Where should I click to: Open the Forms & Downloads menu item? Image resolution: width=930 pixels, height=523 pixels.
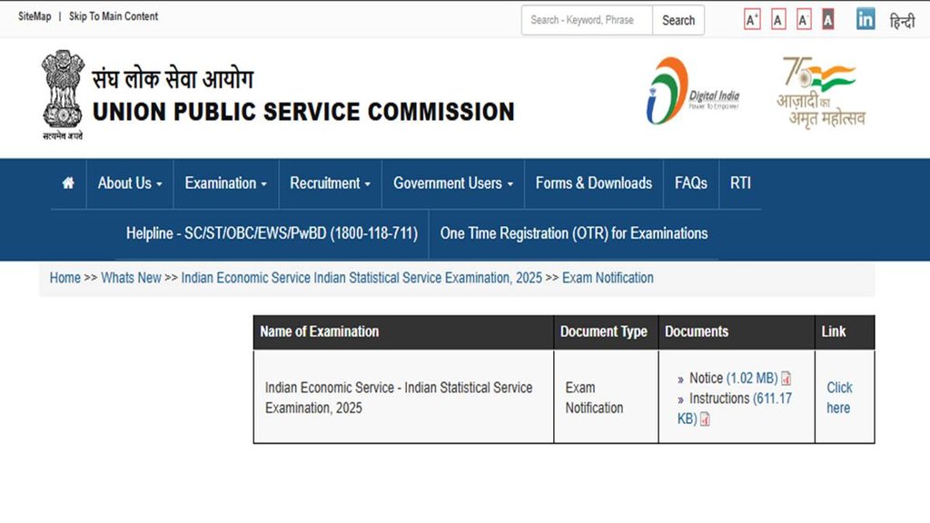pos(593,183)
